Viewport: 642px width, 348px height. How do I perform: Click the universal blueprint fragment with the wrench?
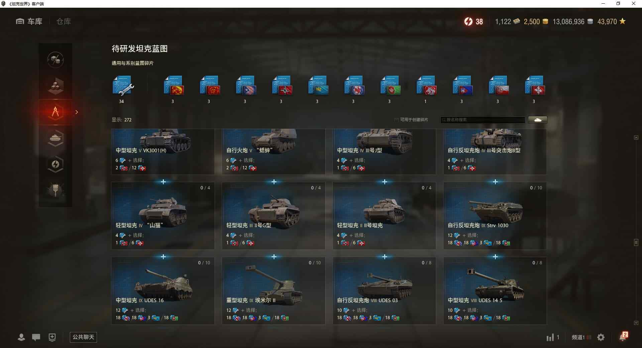click(x=123, y=86)
